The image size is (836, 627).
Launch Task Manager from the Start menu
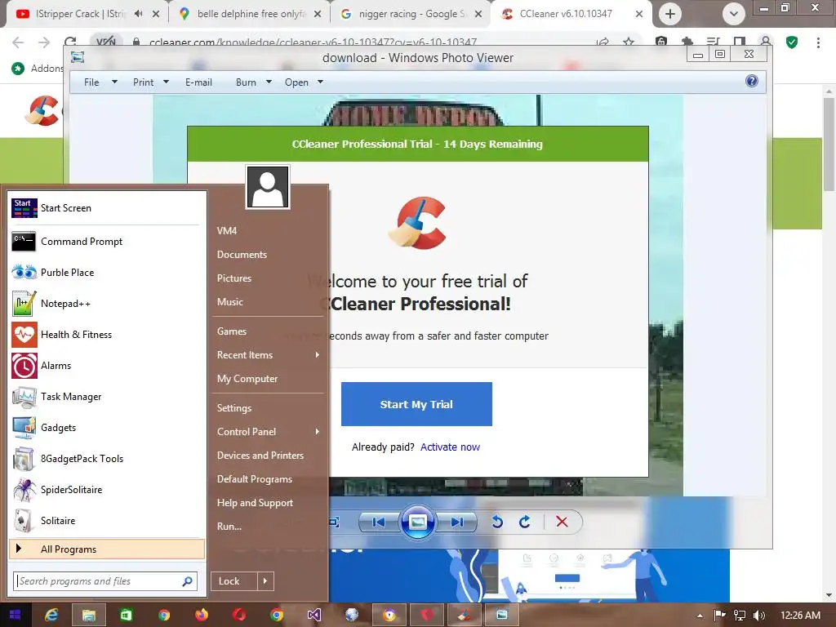pyautogui.click(x=107, y=396)
